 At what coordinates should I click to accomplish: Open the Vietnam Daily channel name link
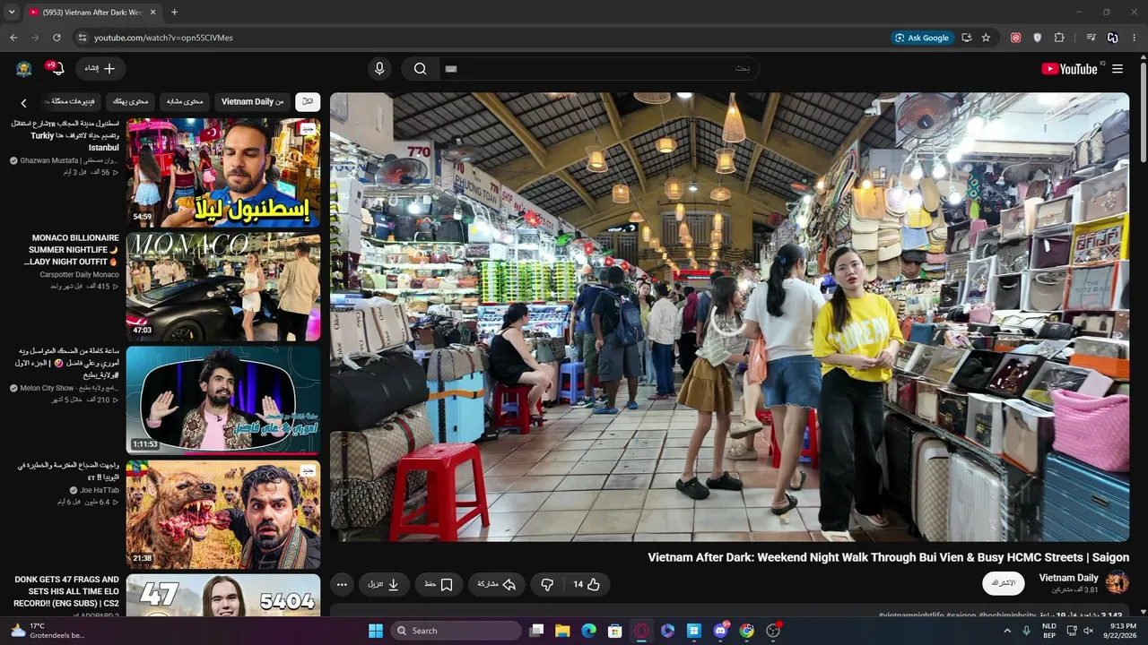click(1068, 578)
